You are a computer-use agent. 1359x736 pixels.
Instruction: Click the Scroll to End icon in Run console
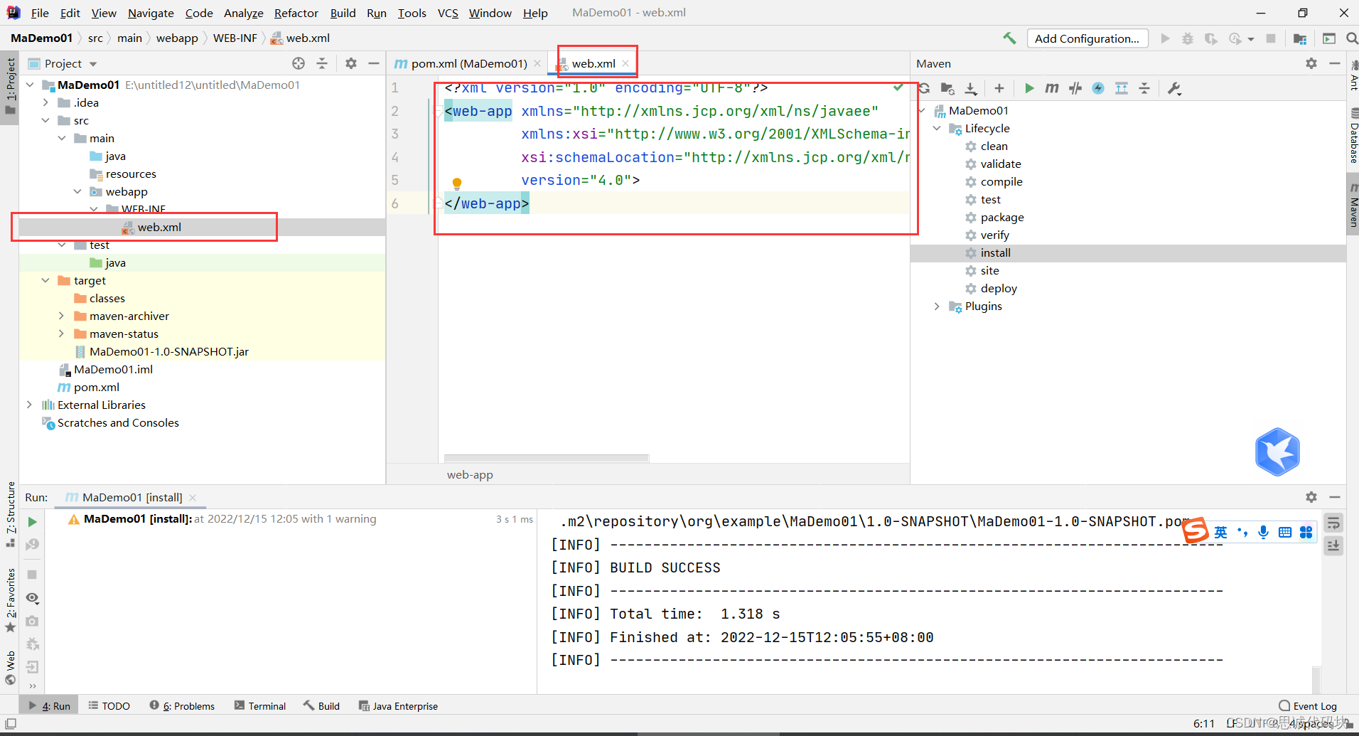[x=1333, y=546]
